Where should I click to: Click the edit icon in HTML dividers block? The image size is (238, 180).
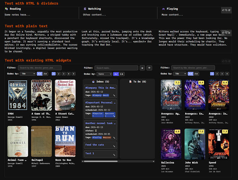(x=229, y=10)
